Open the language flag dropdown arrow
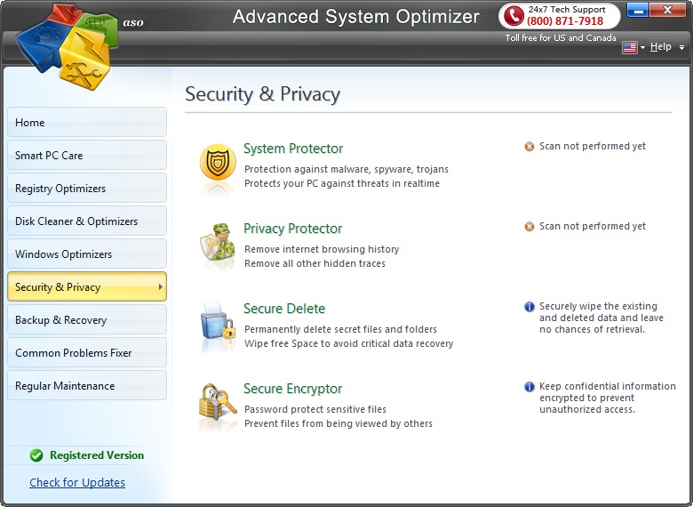This screenshot has width=693, height=507. click(642, 47)
